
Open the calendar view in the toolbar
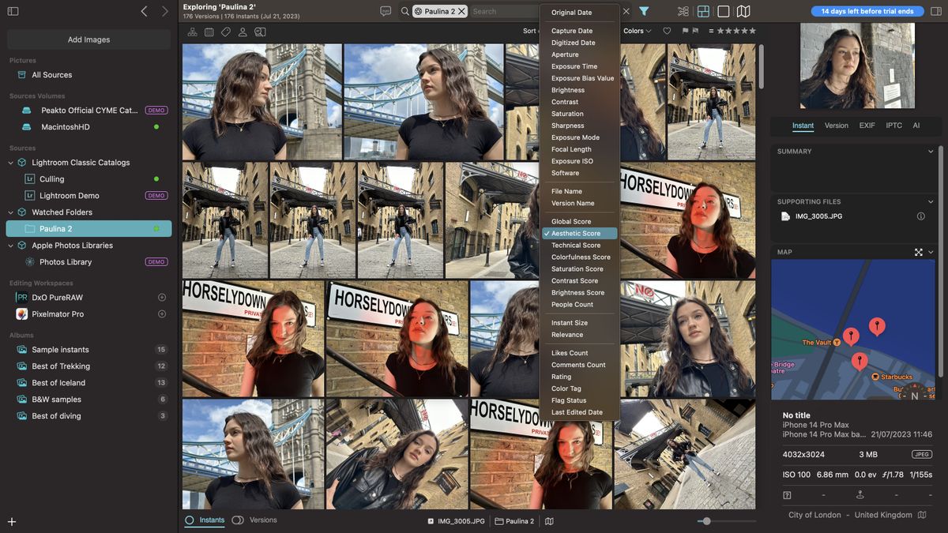(208, 31)
